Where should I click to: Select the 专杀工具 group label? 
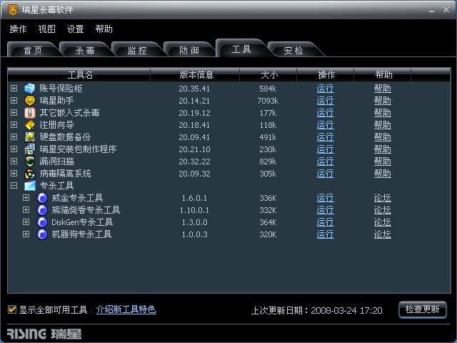coord(56,186)
